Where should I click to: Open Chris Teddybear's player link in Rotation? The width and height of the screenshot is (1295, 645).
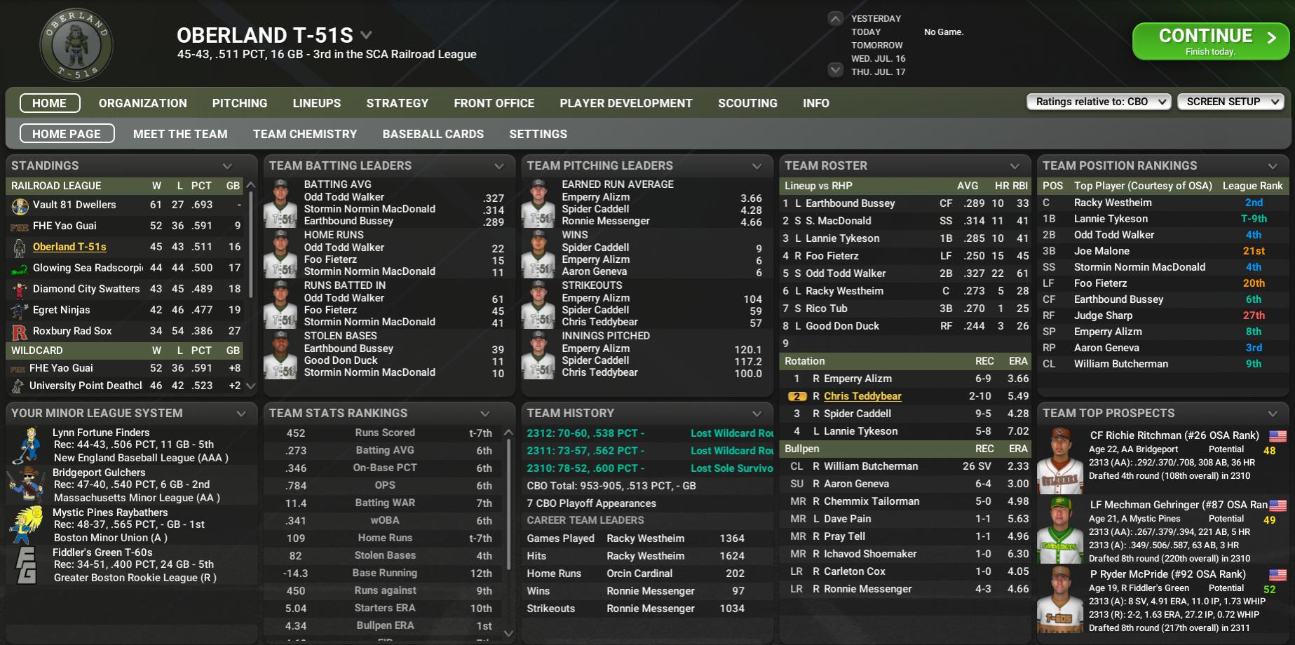[862, 396]
